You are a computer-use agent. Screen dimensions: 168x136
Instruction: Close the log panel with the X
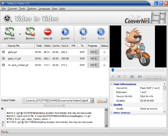(x=2, y=109)
